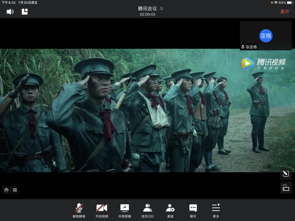Open the quick message bubble icon
The image size is (295, 221).
pyautogui.click(x=15, y=190)
